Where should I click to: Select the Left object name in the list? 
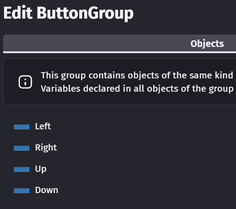click(x=43, y=126)
